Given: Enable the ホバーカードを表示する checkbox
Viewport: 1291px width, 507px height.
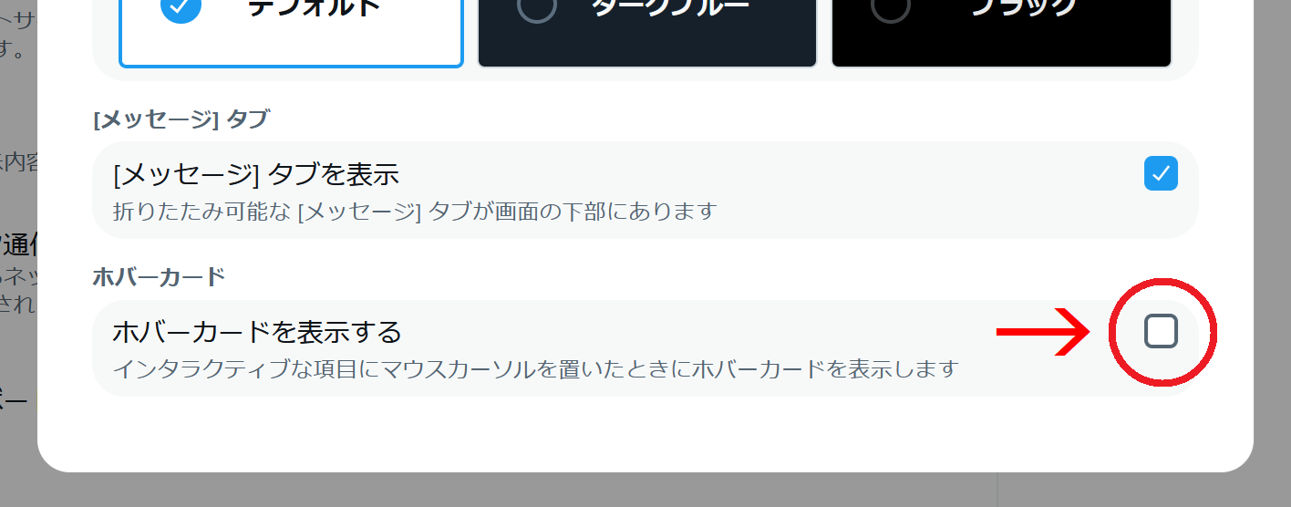Looking at the screenshot, I should 1161,331.
